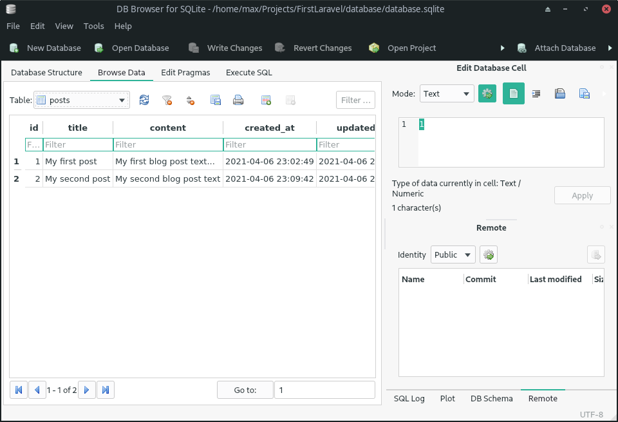
Task: Print the posts table view
Action: pos(239,100)
